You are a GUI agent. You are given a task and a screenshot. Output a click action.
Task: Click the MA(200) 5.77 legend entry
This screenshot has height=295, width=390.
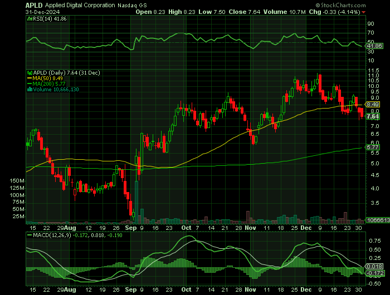click(46, 83)
